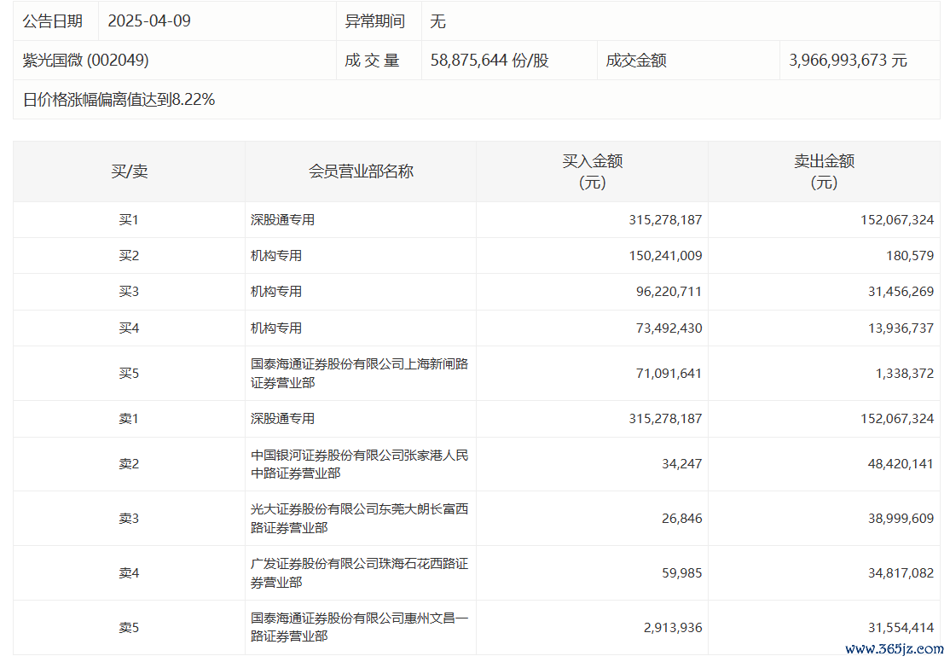Click the 买/卖 column header

pyautogui.click(x=129, y=171)
